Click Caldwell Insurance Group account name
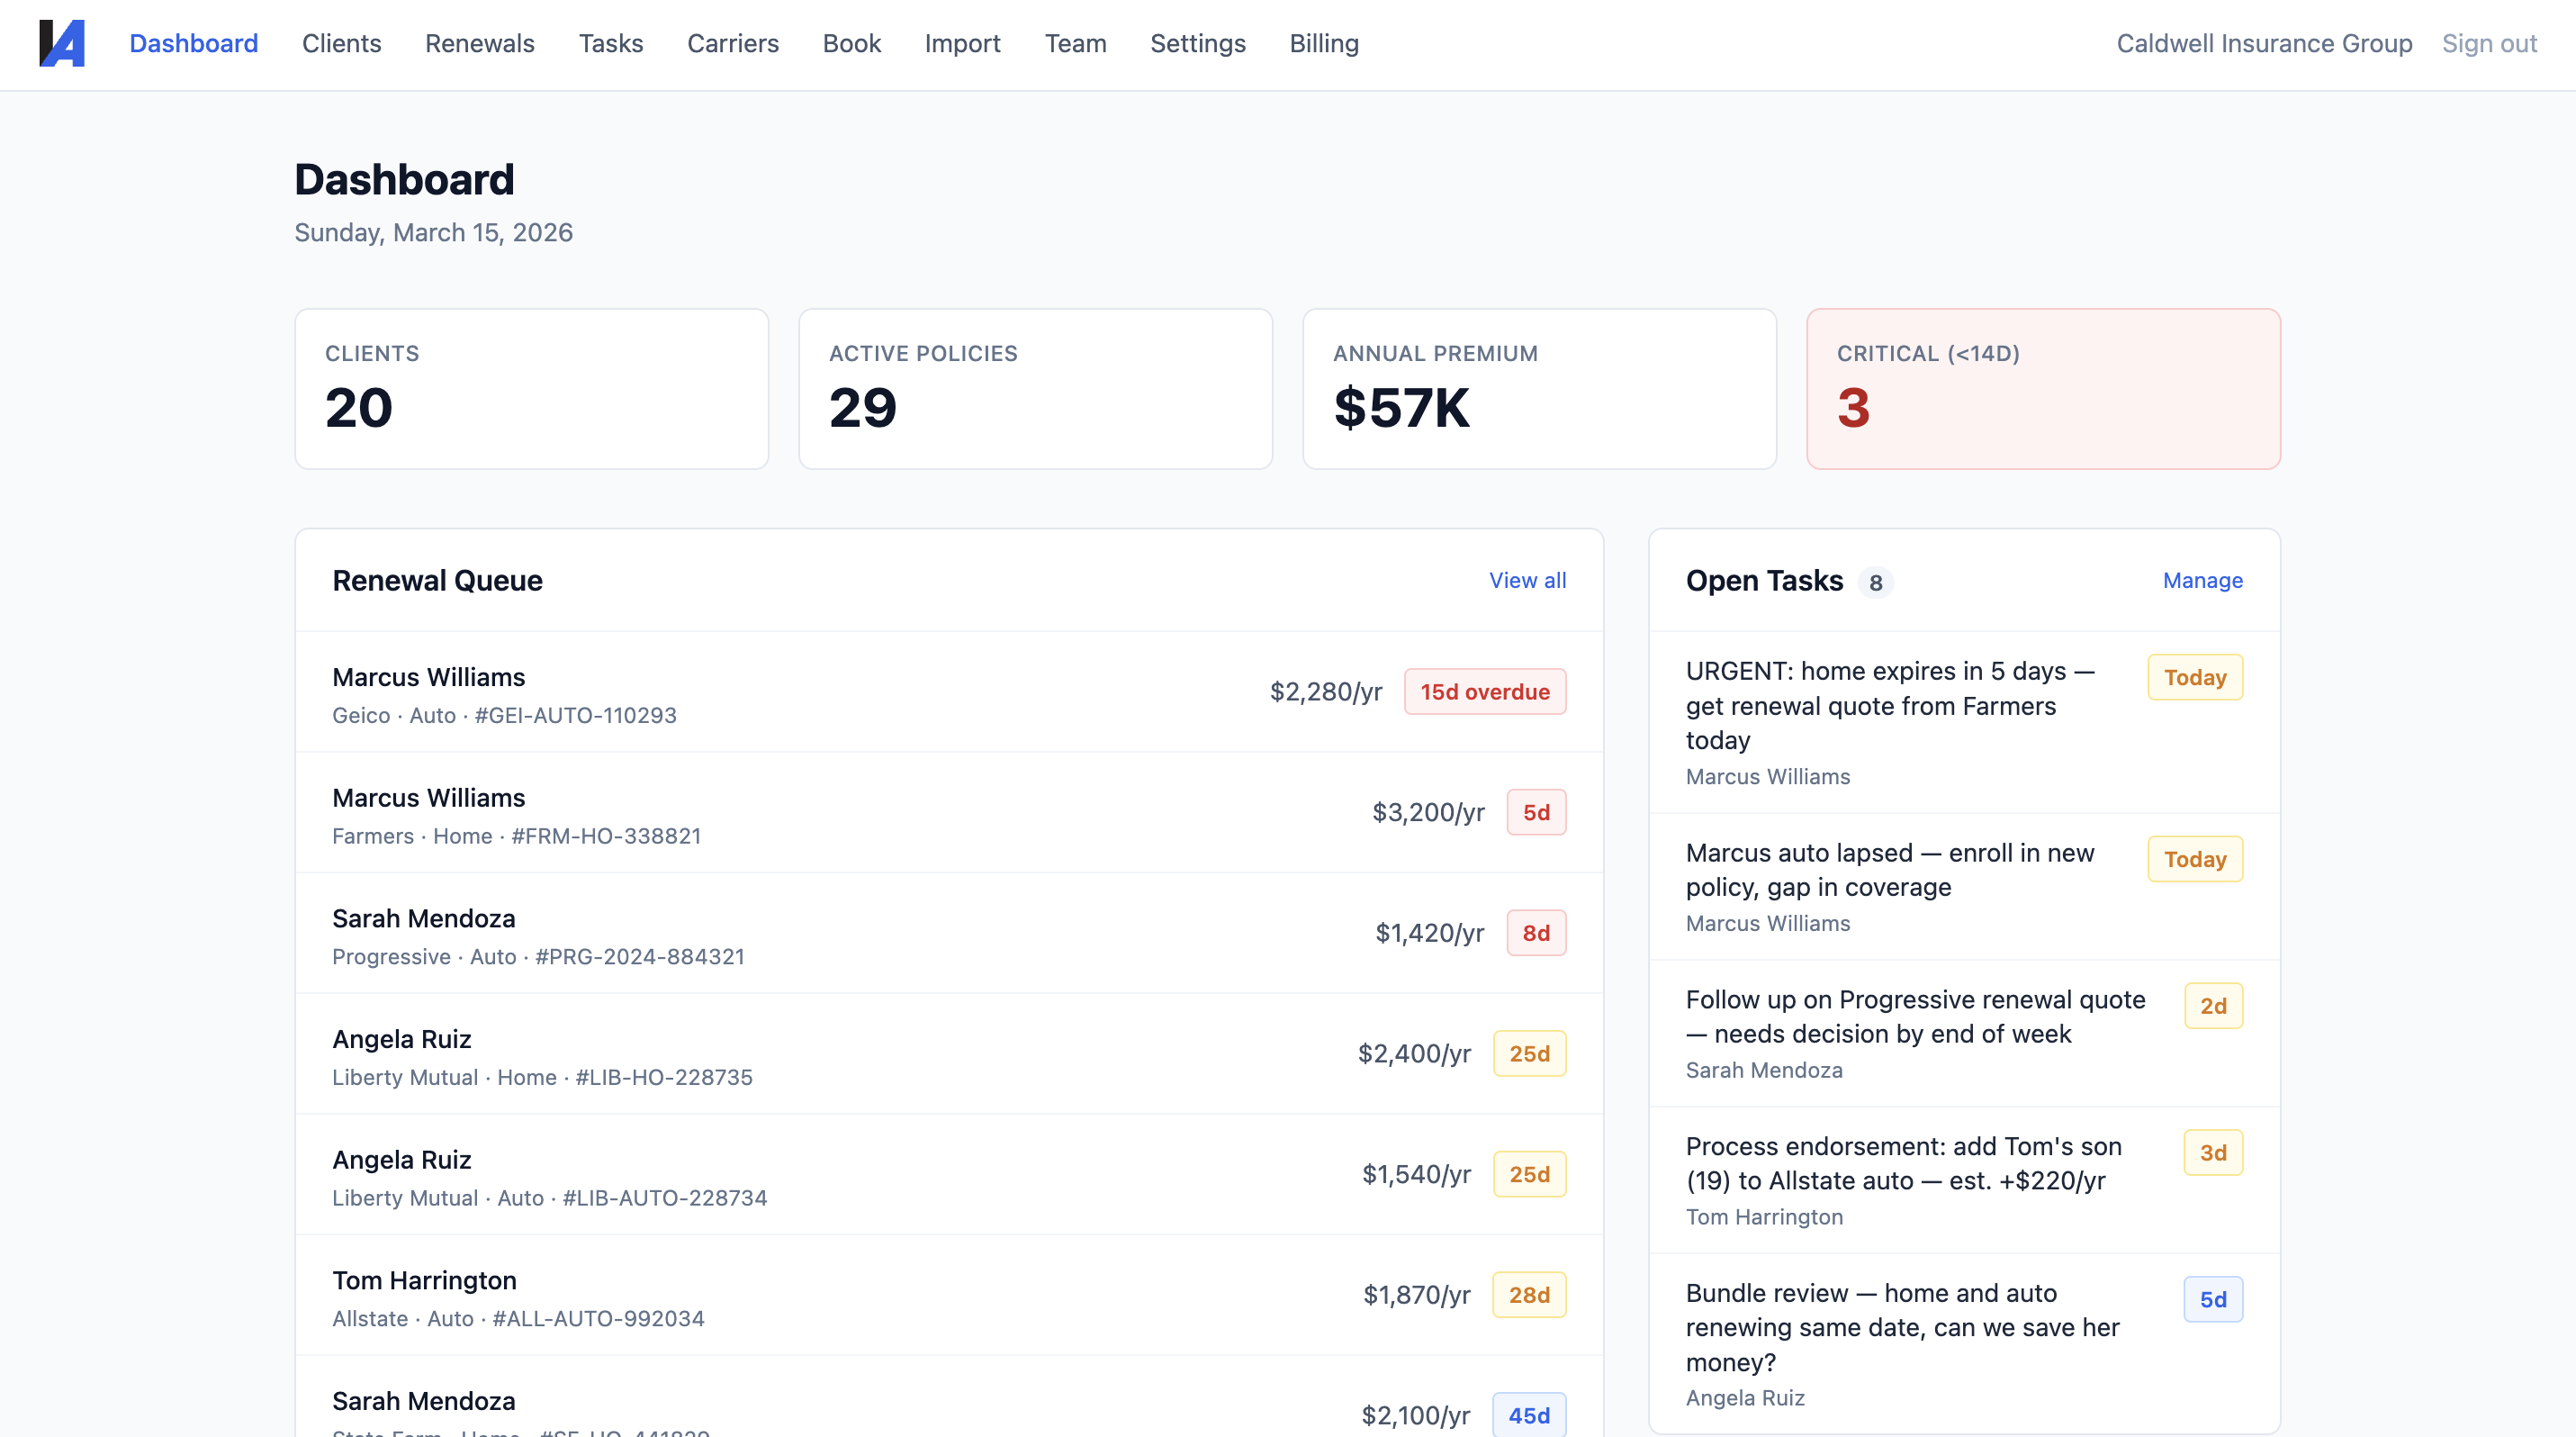Screen dimensions: 2576x1437 point(2263,44)
